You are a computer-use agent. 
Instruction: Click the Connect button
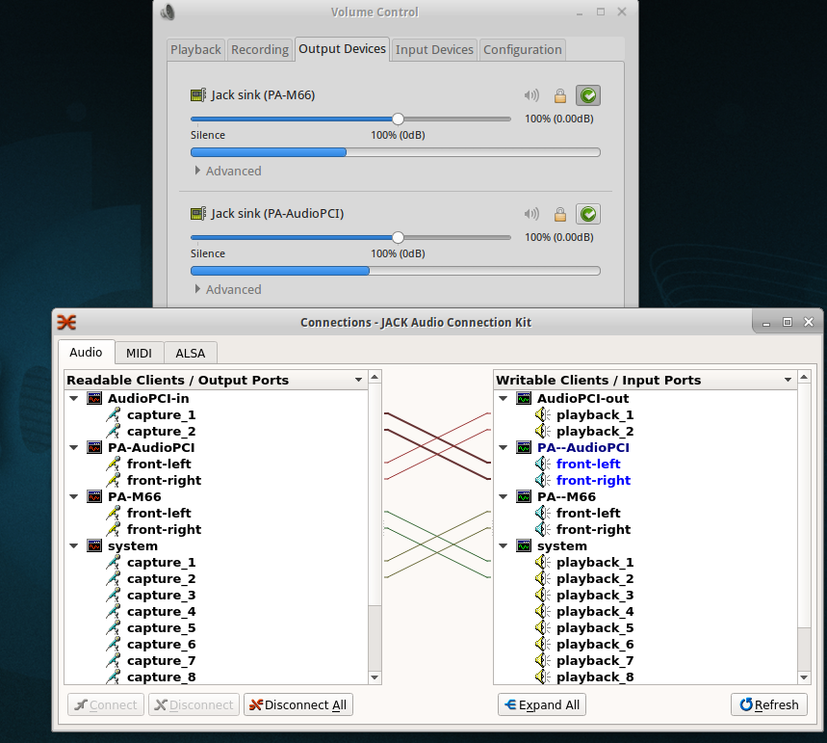coord(106,705)
